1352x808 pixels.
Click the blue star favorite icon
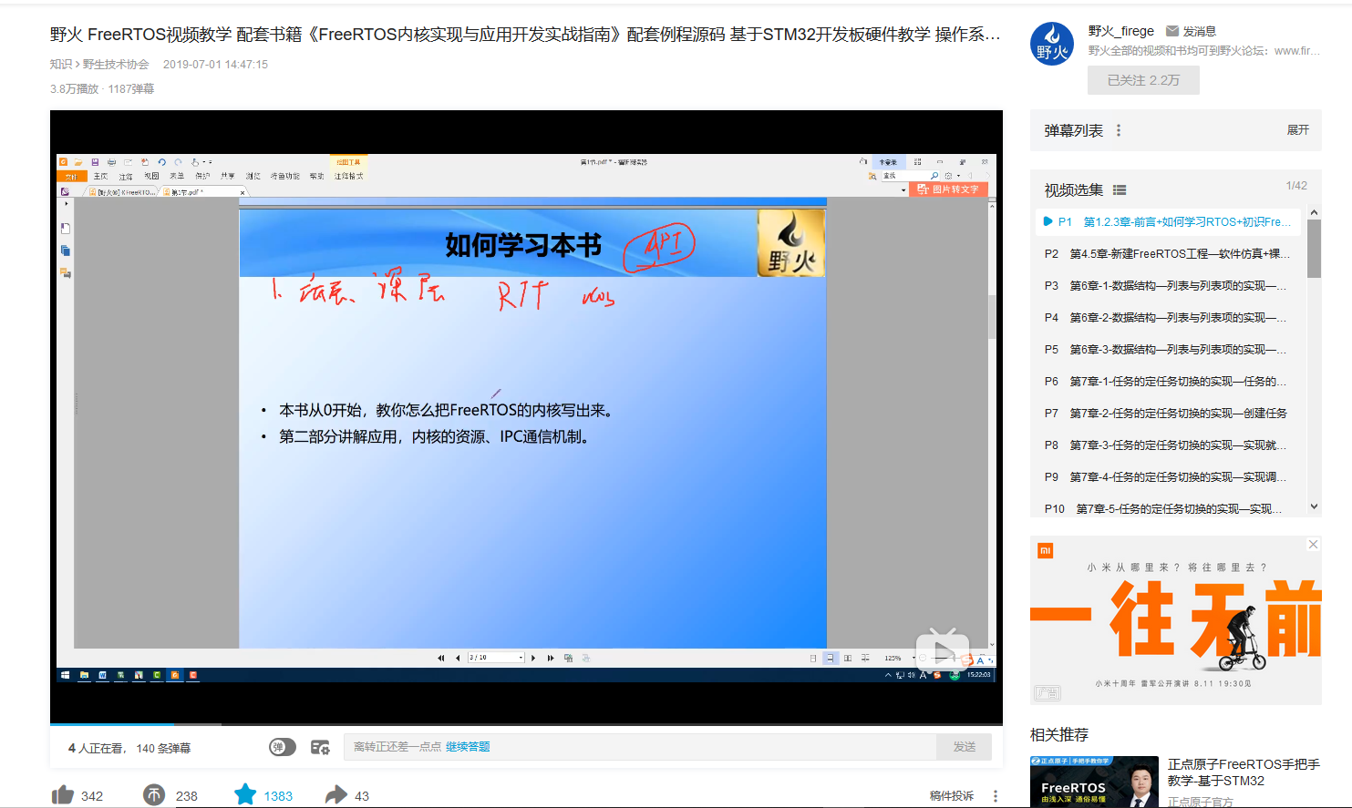[x=245, y=794]
